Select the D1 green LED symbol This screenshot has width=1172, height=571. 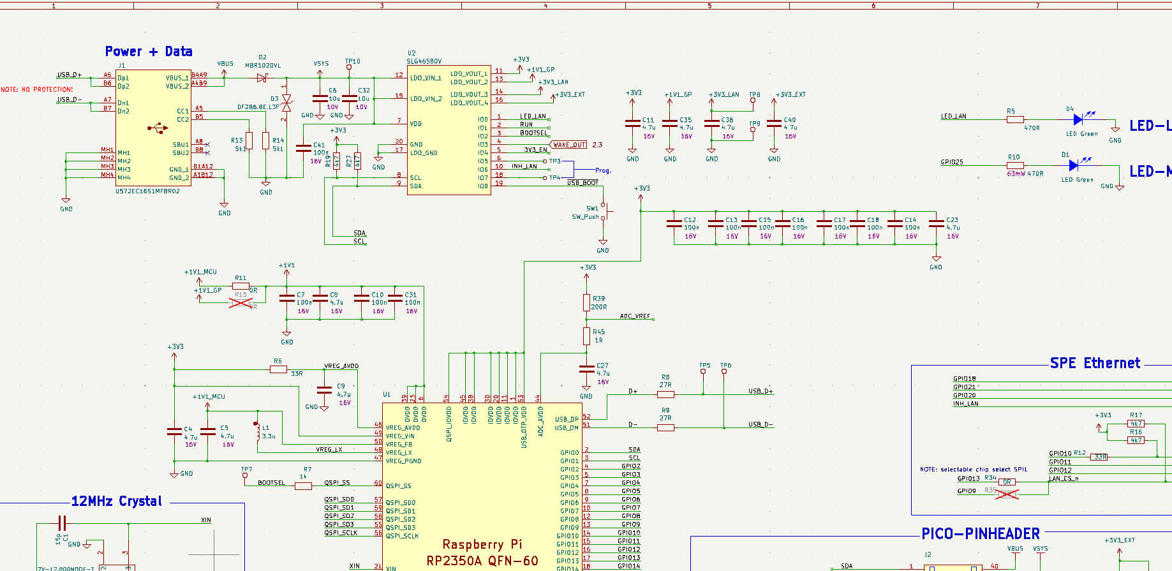point(1074,165)
